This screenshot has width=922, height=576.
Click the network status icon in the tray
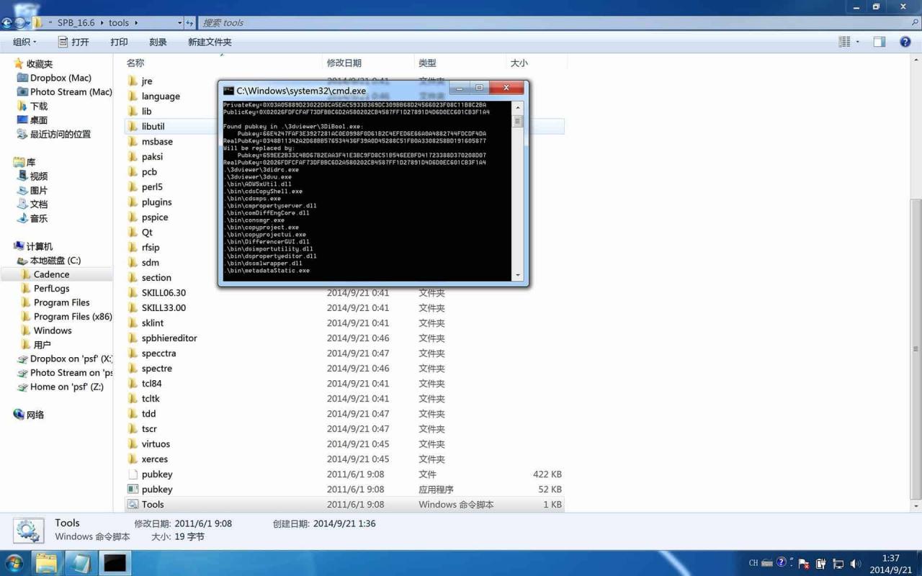(838, 564)
